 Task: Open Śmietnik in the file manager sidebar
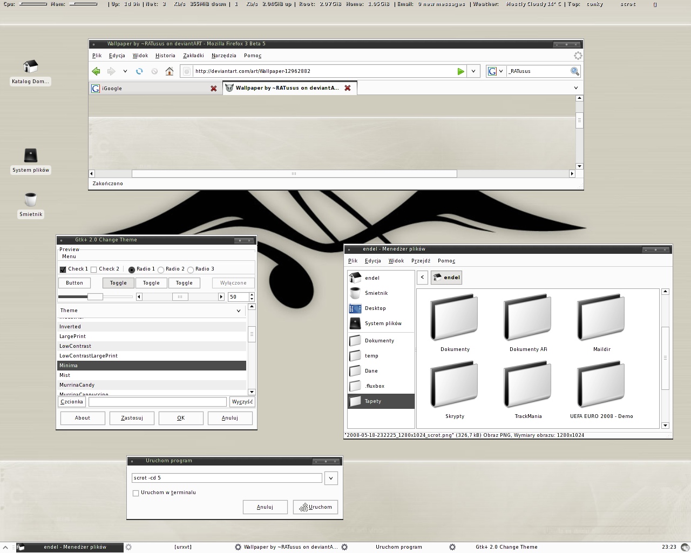click(381, 293)
